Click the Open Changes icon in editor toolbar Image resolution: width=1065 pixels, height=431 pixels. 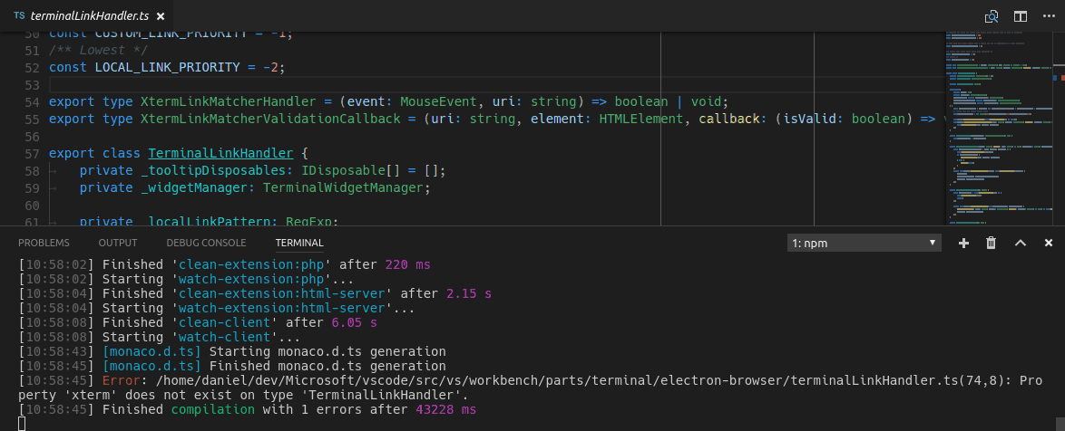pyautogui.click(x=992, y=16)
